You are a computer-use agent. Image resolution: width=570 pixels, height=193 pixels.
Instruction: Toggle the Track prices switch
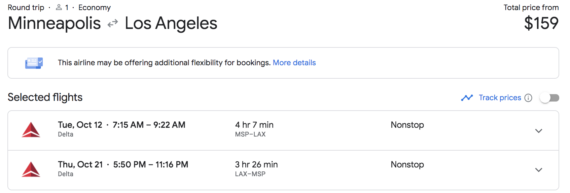[549, 98]
